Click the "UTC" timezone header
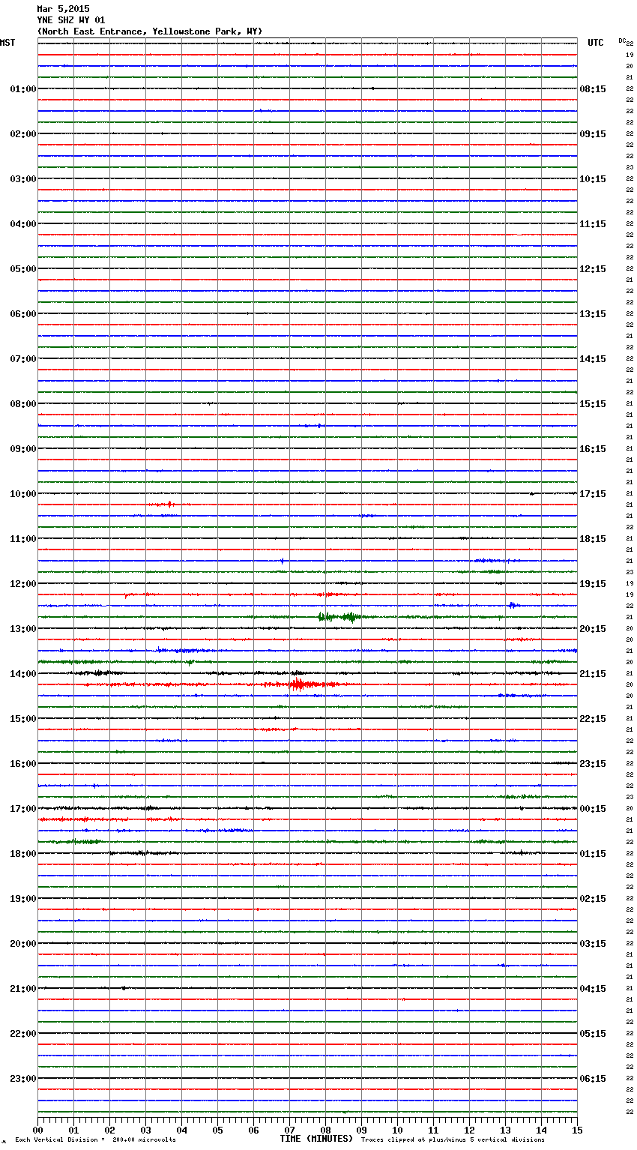 coord(596,43)
